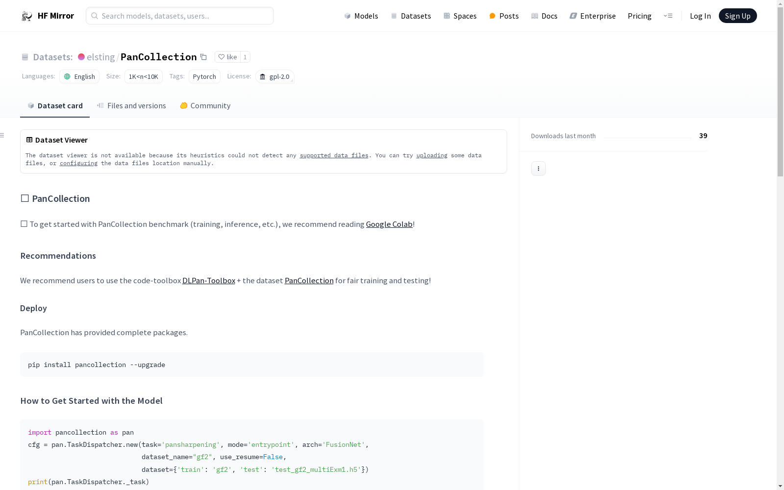Click the like button

pos(227,57)
